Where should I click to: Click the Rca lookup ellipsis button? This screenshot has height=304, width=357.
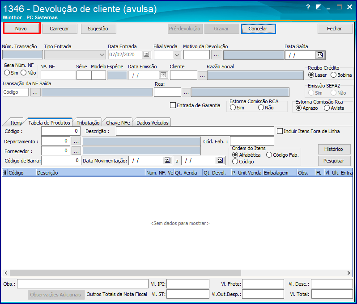point(186,92)
